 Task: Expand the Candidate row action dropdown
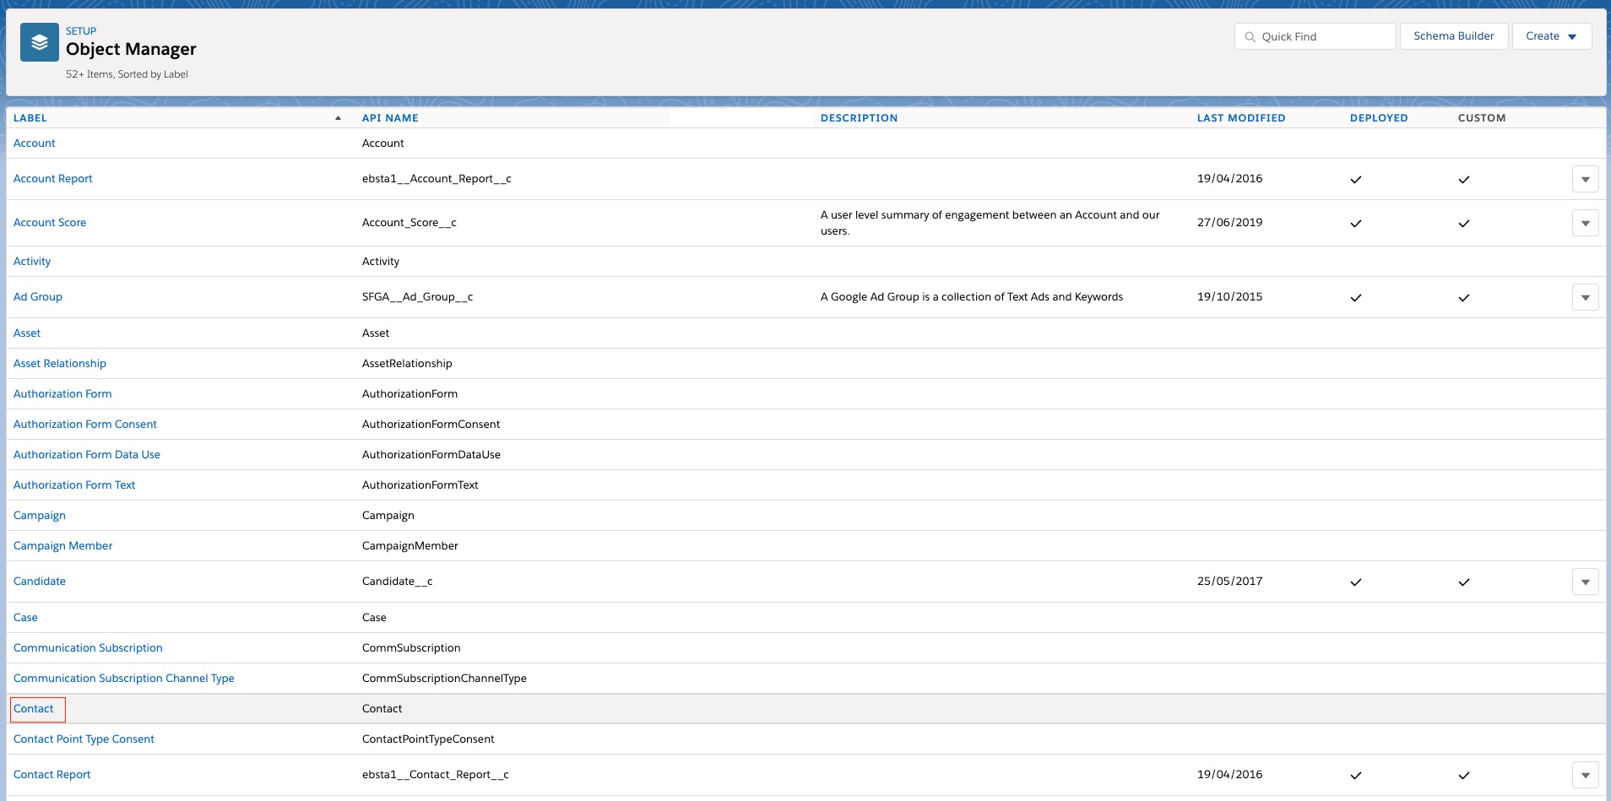(1585, 582)
